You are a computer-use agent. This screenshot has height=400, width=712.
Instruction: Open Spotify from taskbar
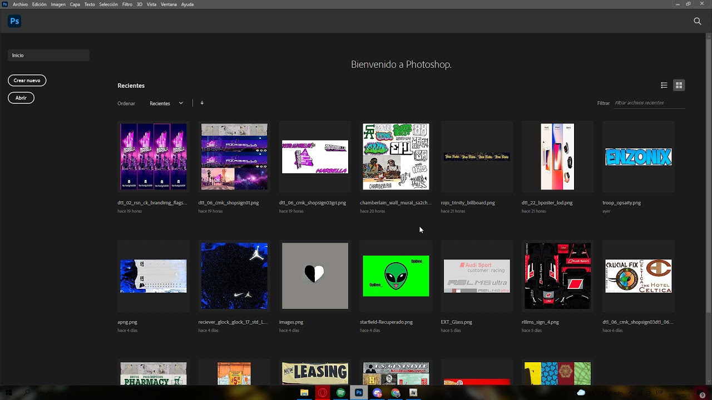point(341,393)
